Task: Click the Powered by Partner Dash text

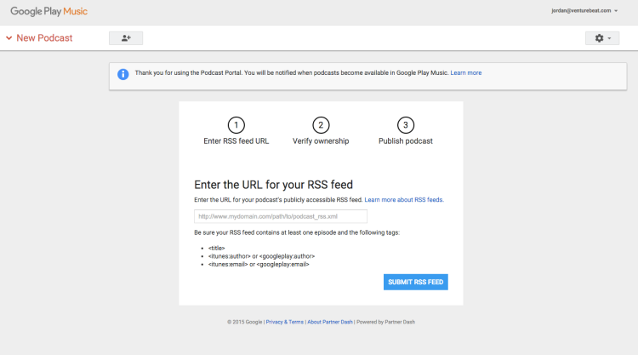Action: pyautogui.click(x=385, y=322)
